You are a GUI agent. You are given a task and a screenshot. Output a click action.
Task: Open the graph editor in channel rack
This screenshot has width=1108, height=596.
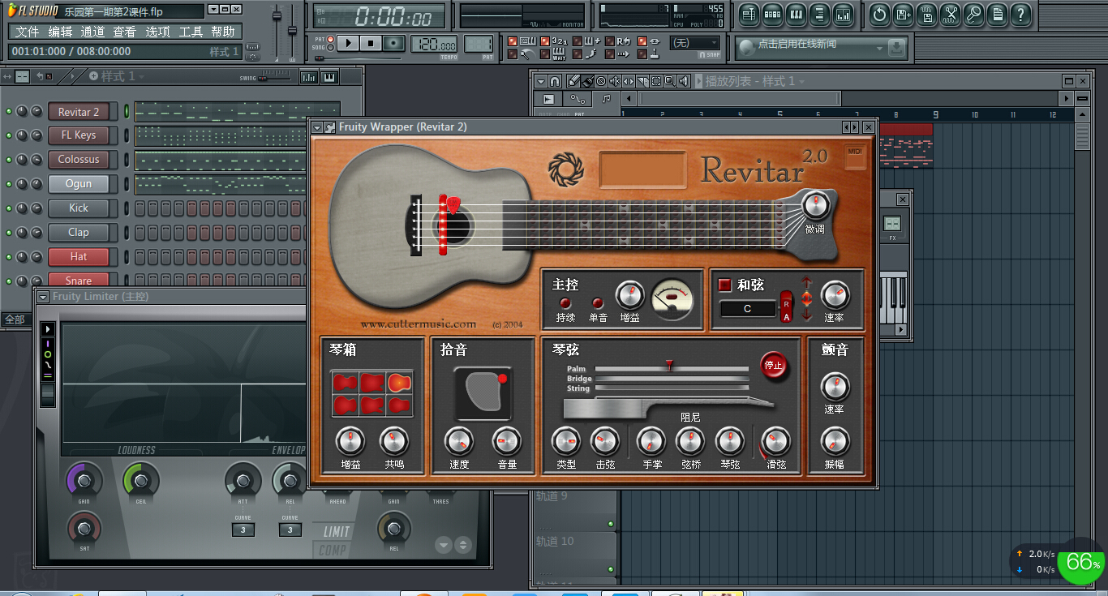point(308,77)
